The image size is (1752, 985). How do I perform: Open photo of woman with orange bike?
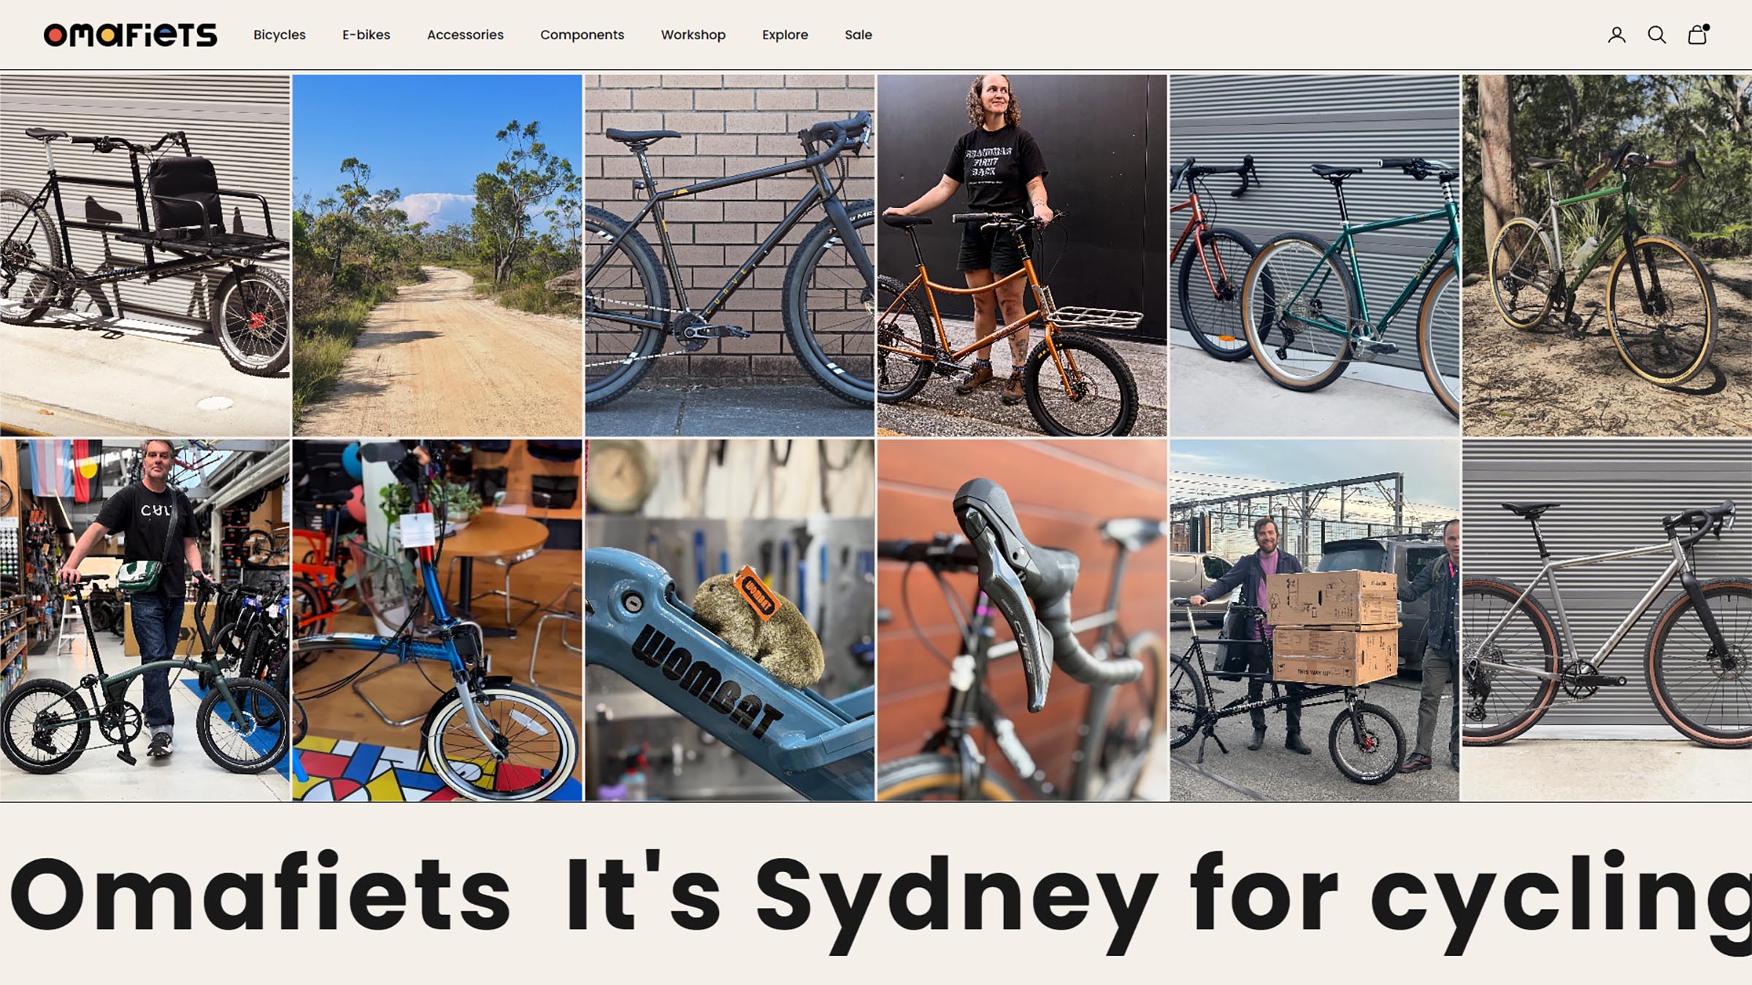(1022, 255)
